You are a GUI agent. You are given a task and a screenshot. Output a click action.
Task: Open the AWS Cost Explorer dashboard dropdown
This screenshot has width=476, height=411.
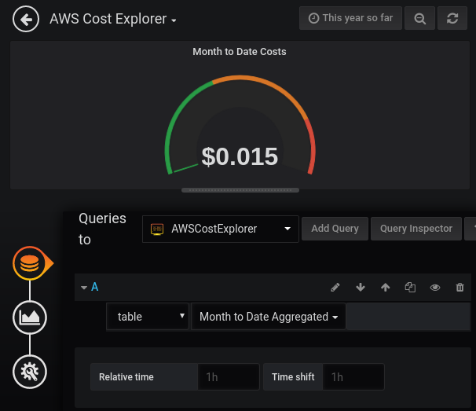coord(113,19)
